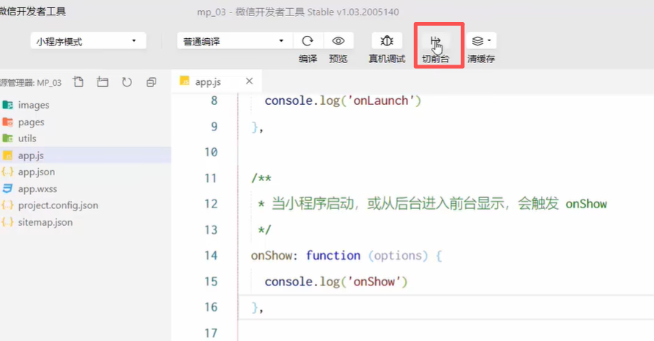Click the onShow: function (options) line
The height and width of the screenshot is (341, 654).
pos(346,255)
